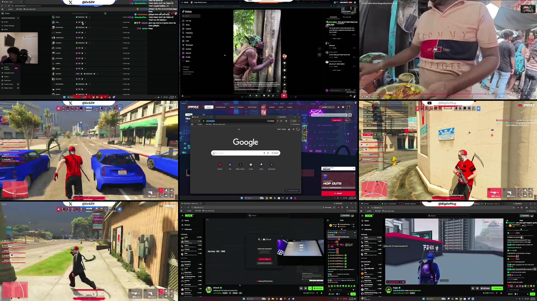This screenshot has width=537, height=301.
Task: Collapse chat panel in Grinch Kick stream
Action: click(x=328, y=220)
